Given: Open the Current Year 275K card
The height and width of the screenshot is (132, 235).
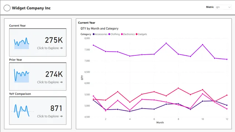Looking at the screenshot, I should (x=38, y=43).
